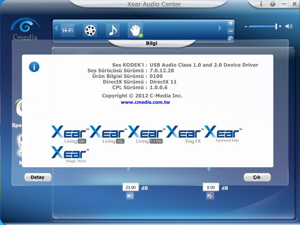Click the Detay button
300x225 pixels.
coord(38,177)
